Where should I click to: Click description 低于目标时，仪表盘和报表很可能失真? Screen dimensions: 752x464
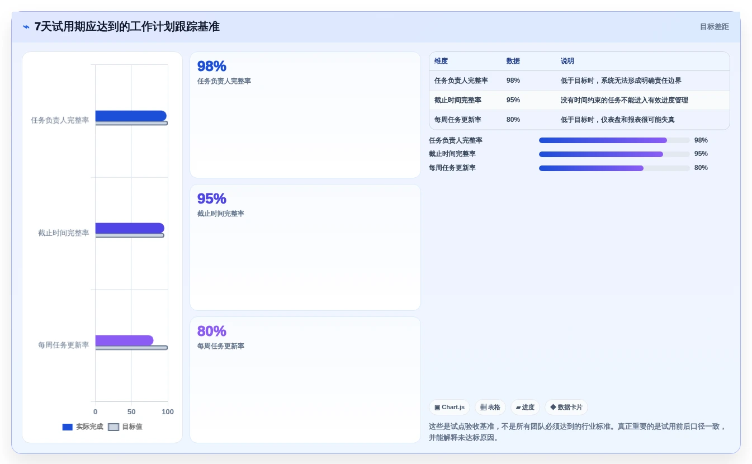point(618,120)
